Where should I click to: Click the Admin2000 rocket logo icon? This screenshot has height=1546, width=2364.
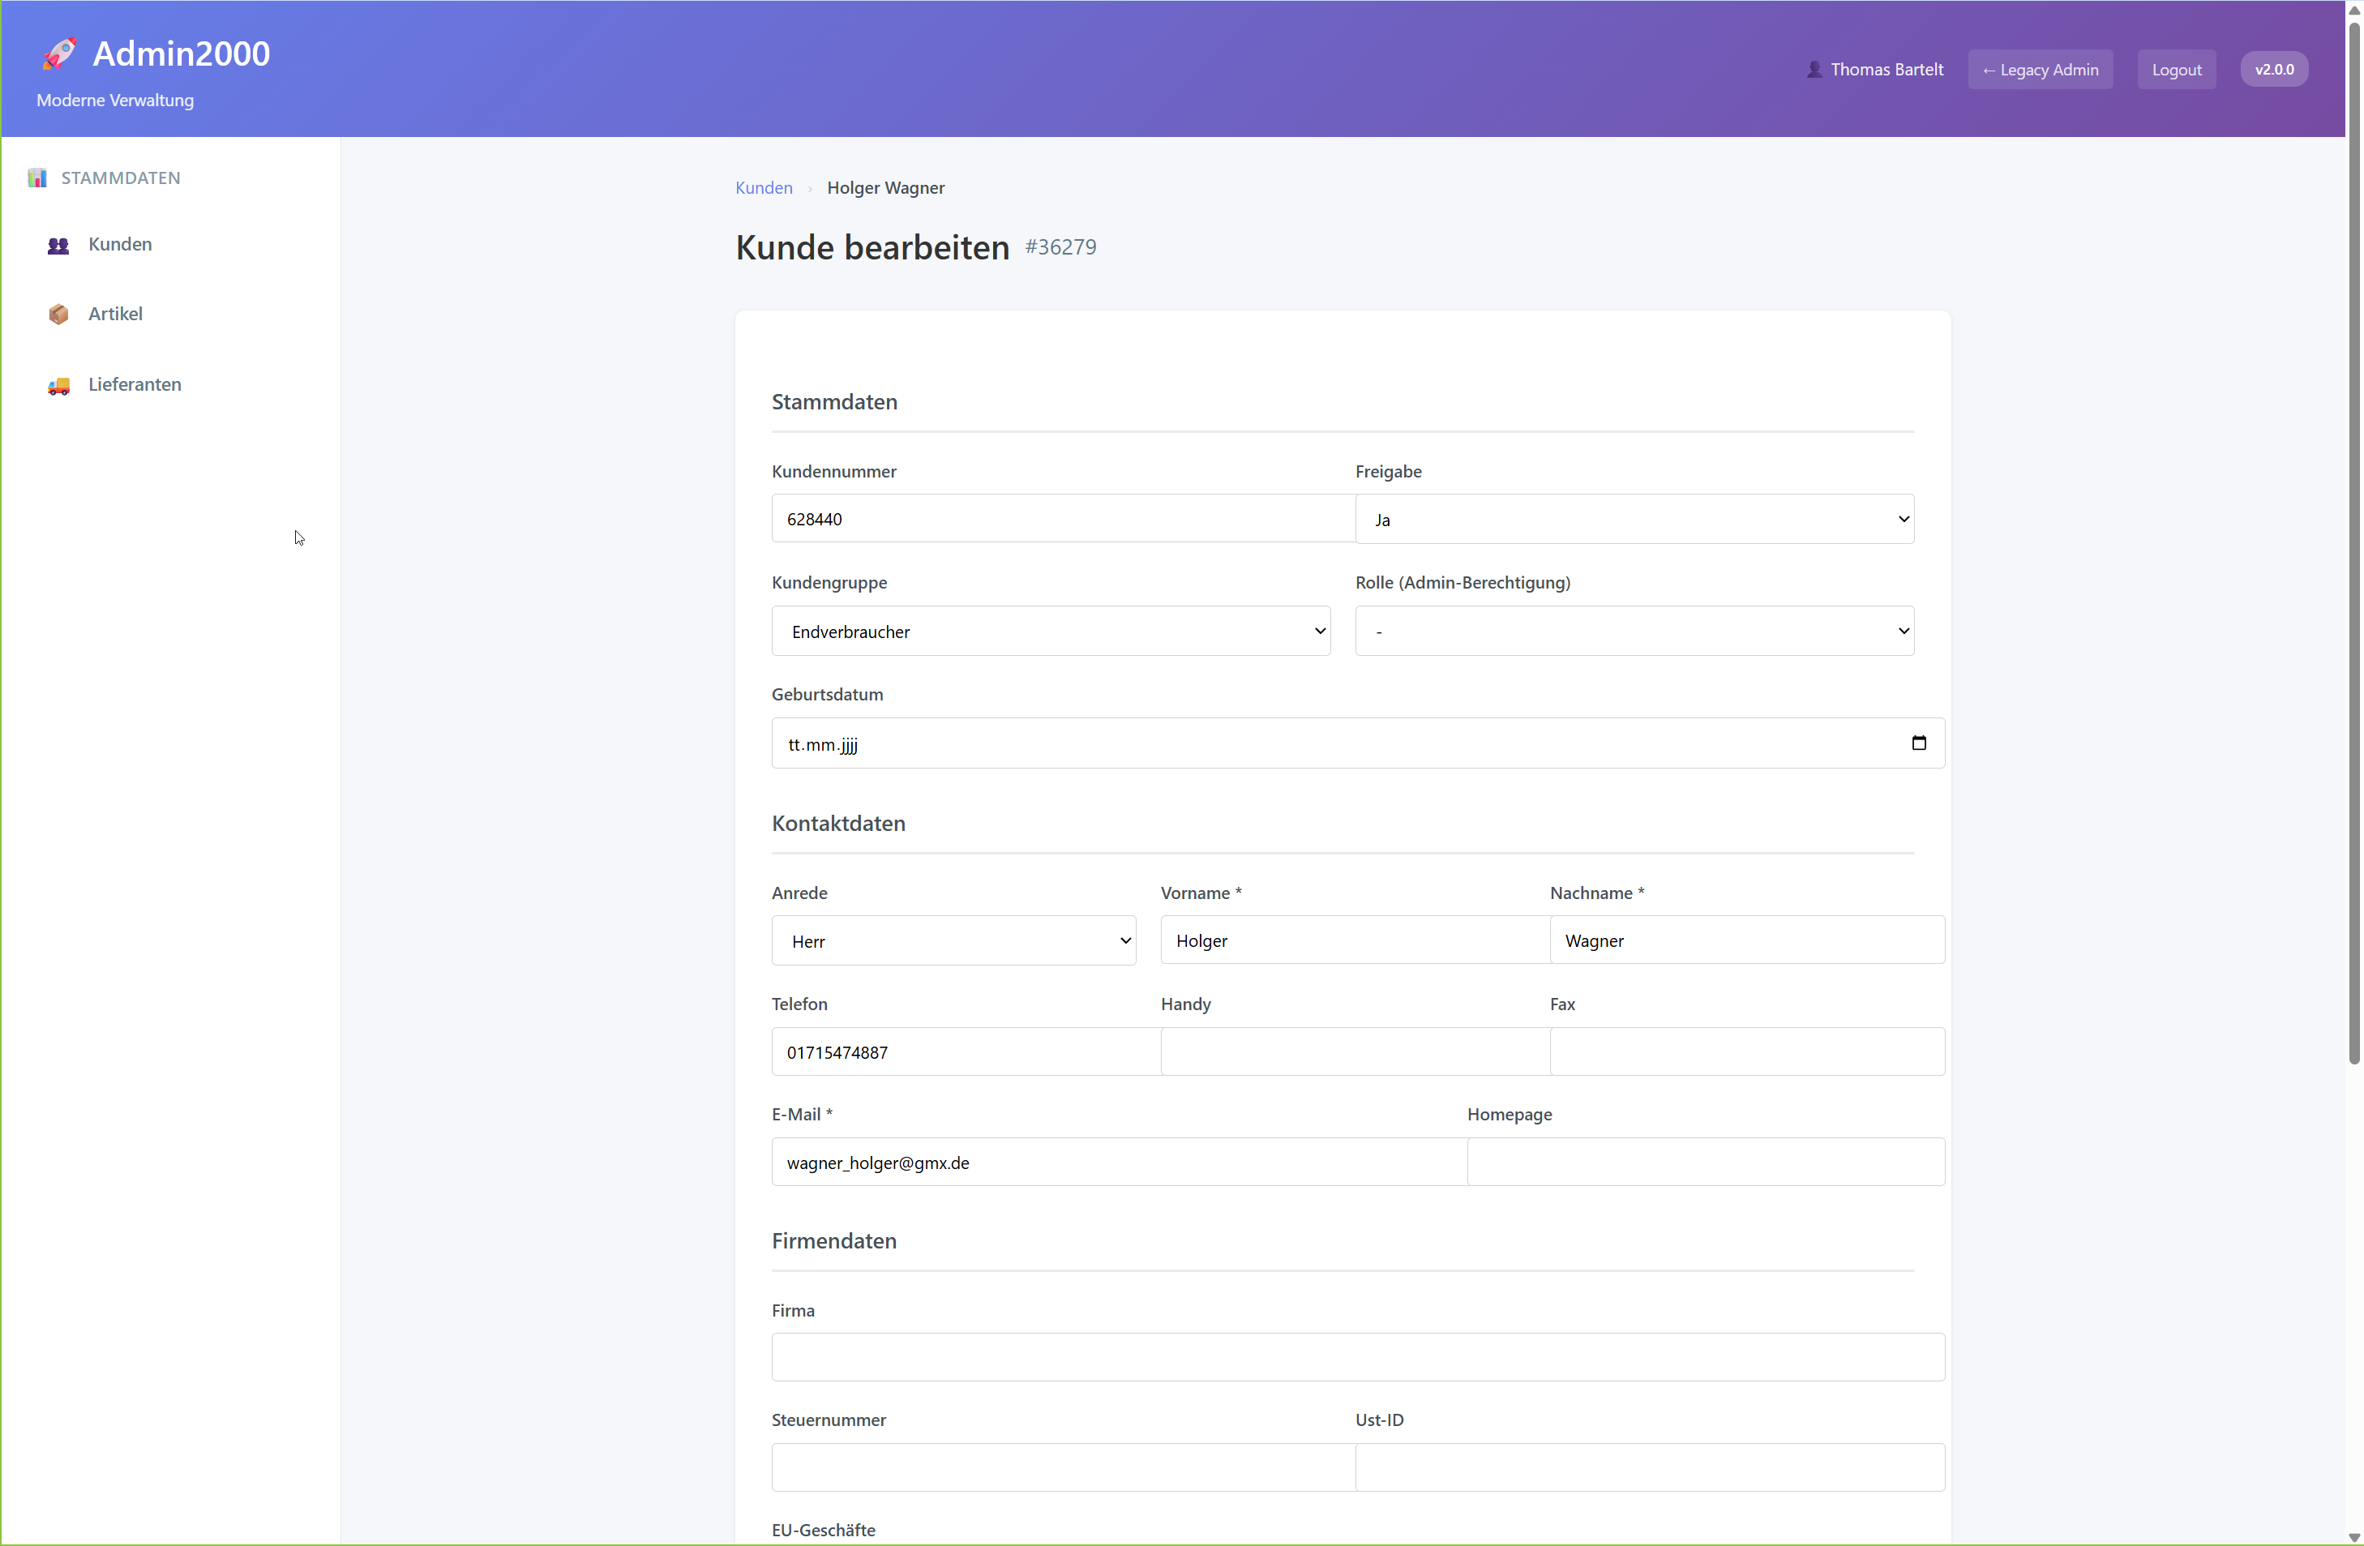(x=58, y=54)
